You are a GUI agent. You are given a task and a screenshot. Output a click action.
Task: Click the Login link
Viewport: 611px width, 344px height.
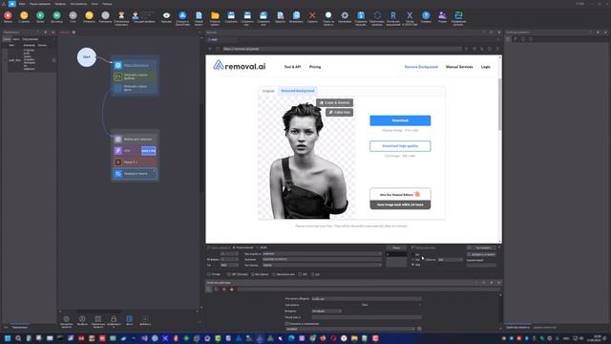[486, 67]
